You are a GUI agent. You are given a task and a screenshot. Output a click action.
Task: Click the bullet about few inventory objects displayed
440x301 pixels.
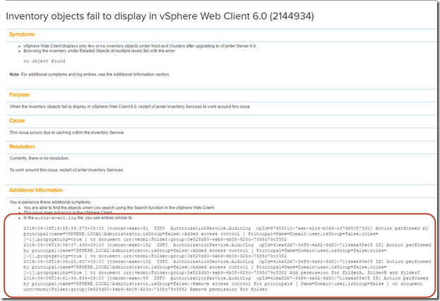point(139,46)
